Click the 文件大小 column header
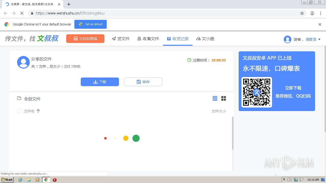 [x=219, y=111]
